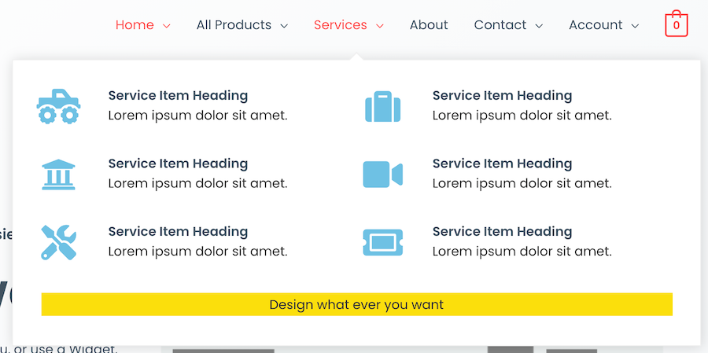Select the Services menu item
708x353 pixels.
[340, 25]
